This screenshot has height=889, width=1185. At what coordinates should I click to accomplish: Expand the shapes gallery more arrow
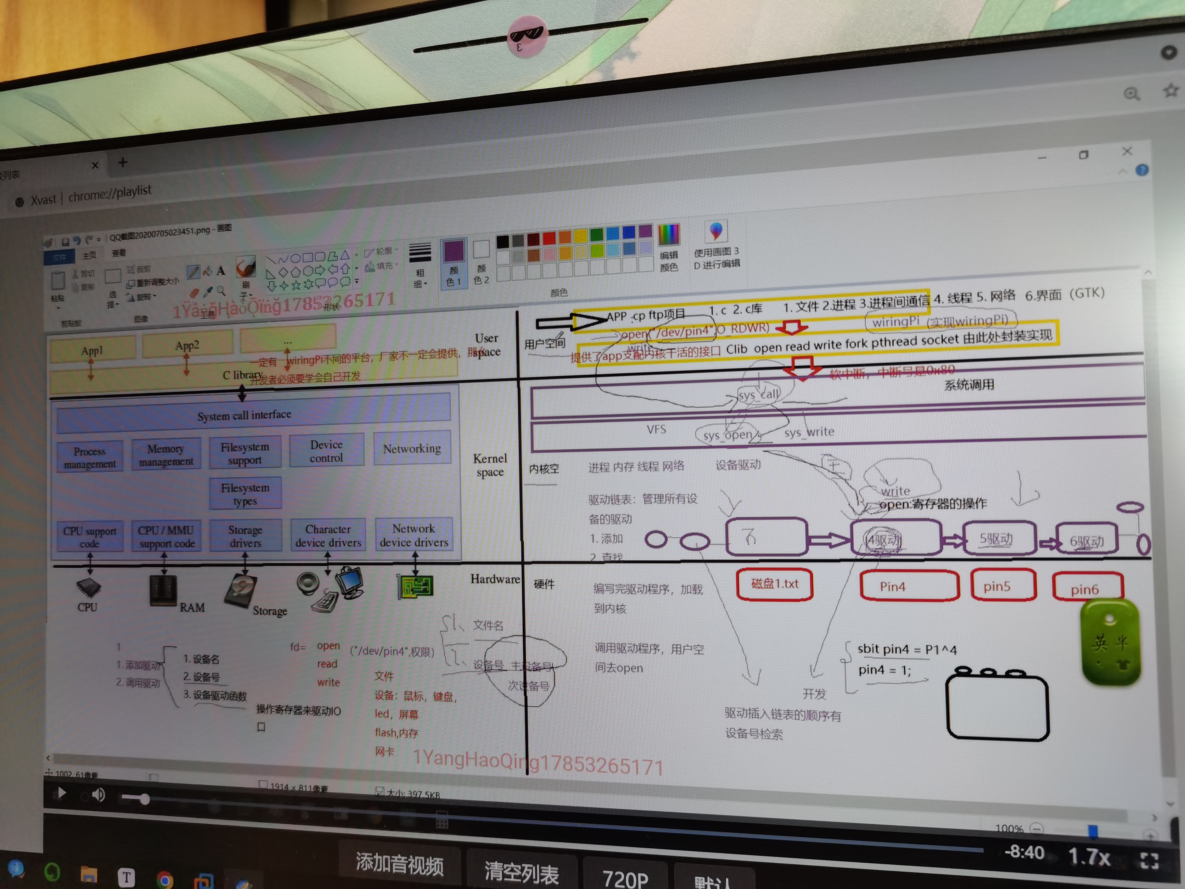click(357, 281)
